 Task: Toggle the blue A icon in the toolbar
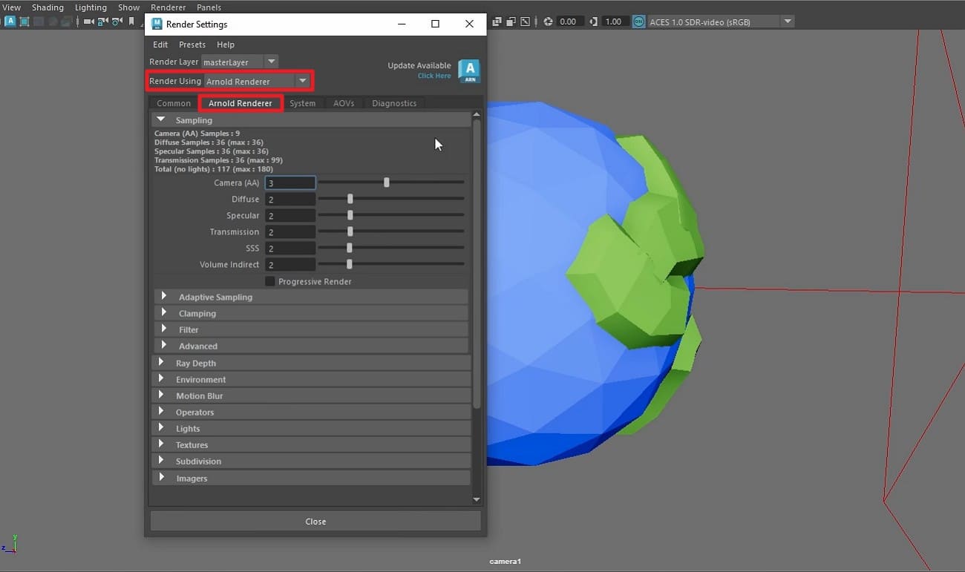(10, 22)
